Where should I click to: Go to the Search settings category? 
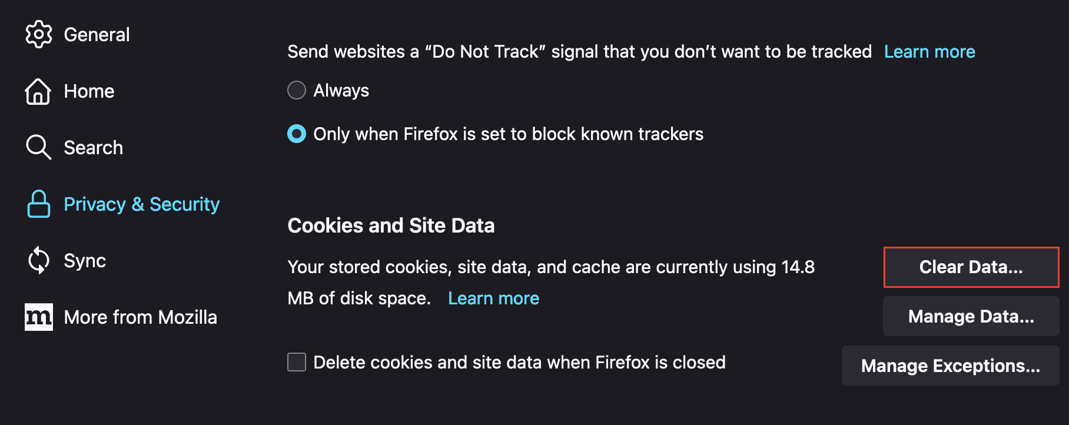pyautogui.click(x=93, y=148)
